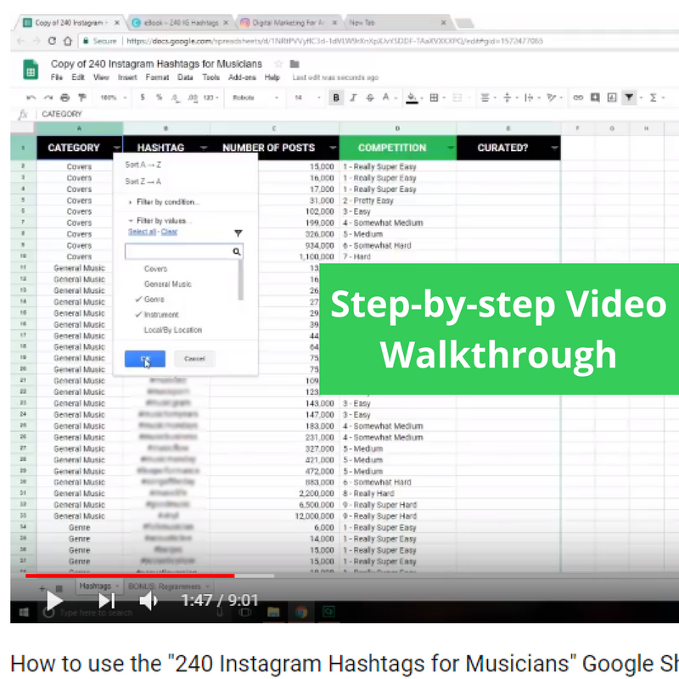Open COMPETITION column filter dropdown

point(451,148)
